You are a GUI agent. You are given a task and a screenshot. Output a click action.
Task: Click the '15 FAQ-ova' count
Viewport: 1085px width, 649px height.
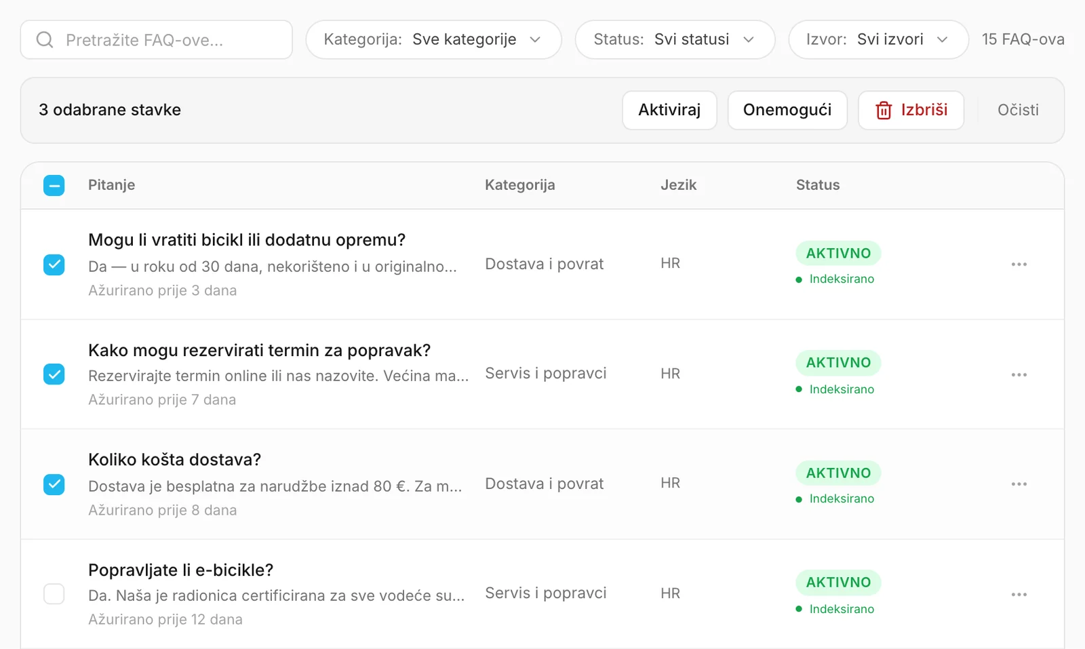pyautogui.click(x=1023, y=39)
